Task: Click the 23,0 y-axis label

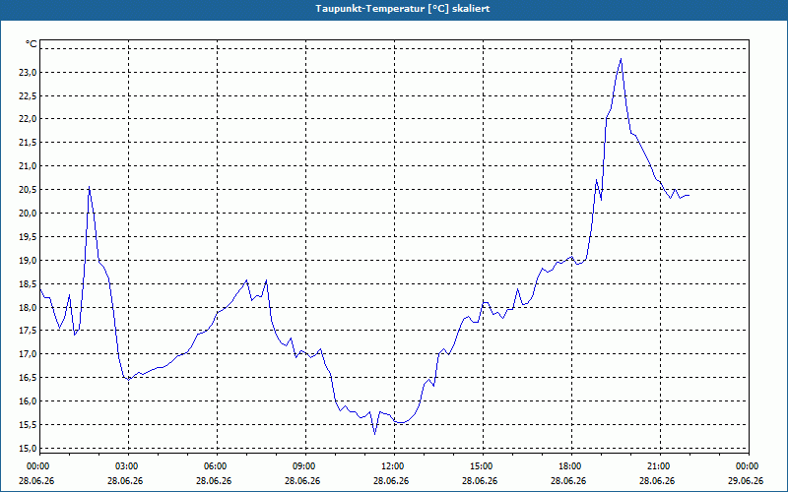Action: click(29, 72)
